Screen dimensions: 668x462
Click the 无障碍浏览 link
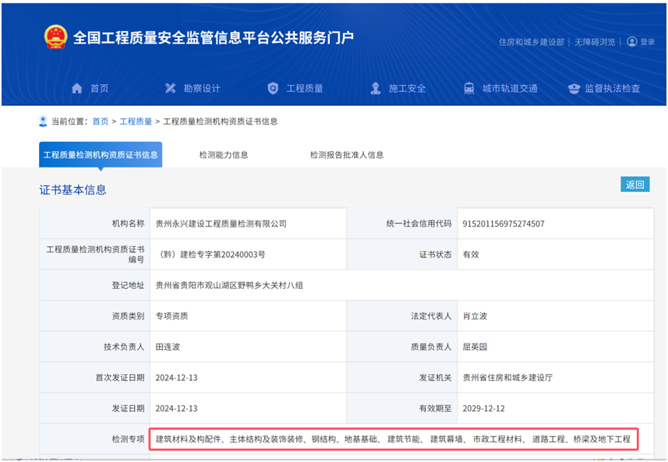595,42
